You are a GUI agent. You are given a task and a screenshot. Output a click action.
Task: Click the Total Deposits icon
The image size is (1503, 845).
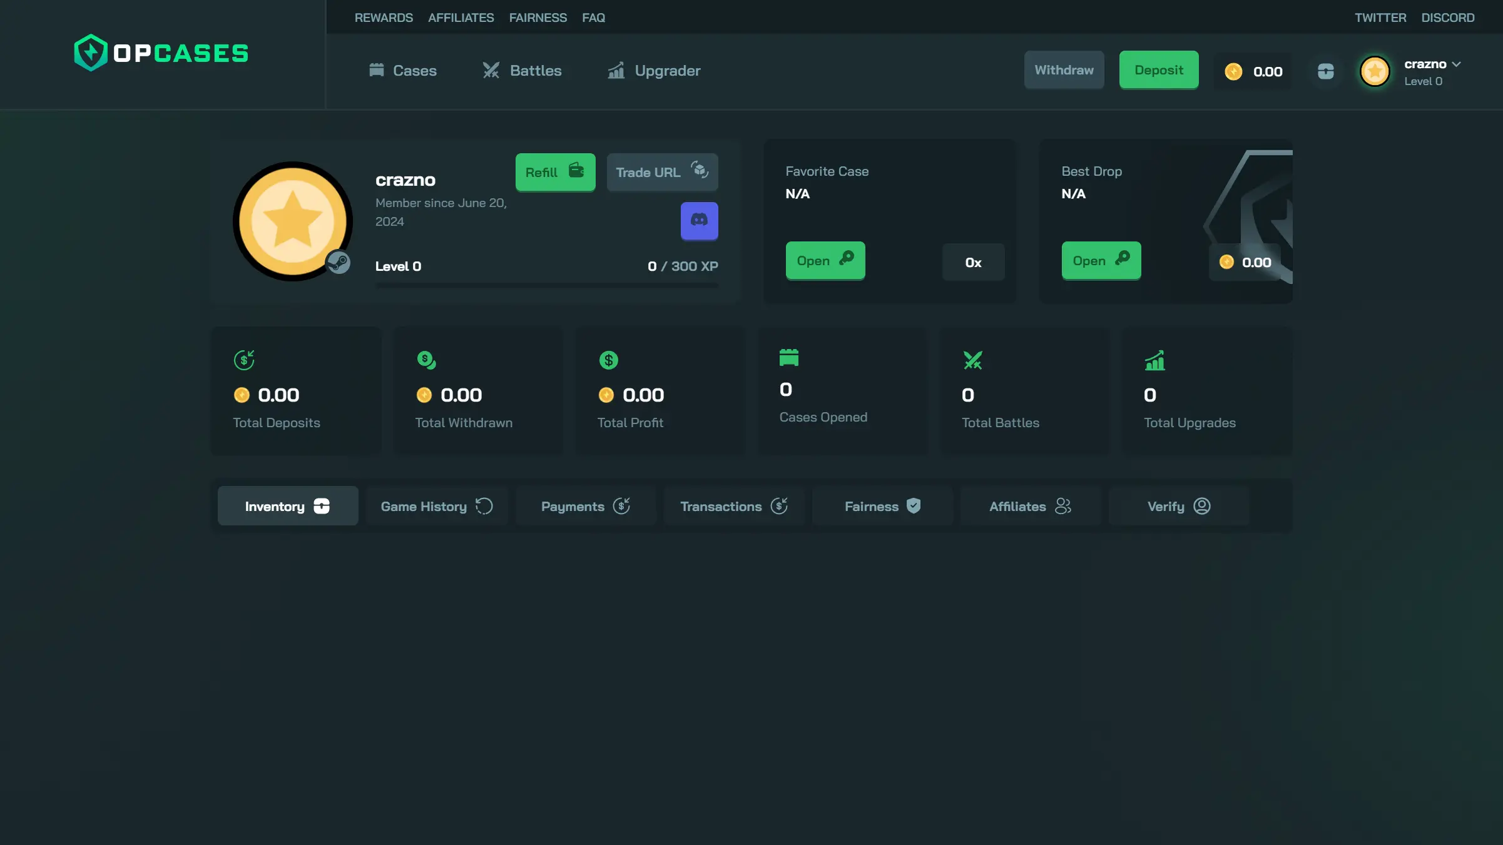tap(244, 360)
